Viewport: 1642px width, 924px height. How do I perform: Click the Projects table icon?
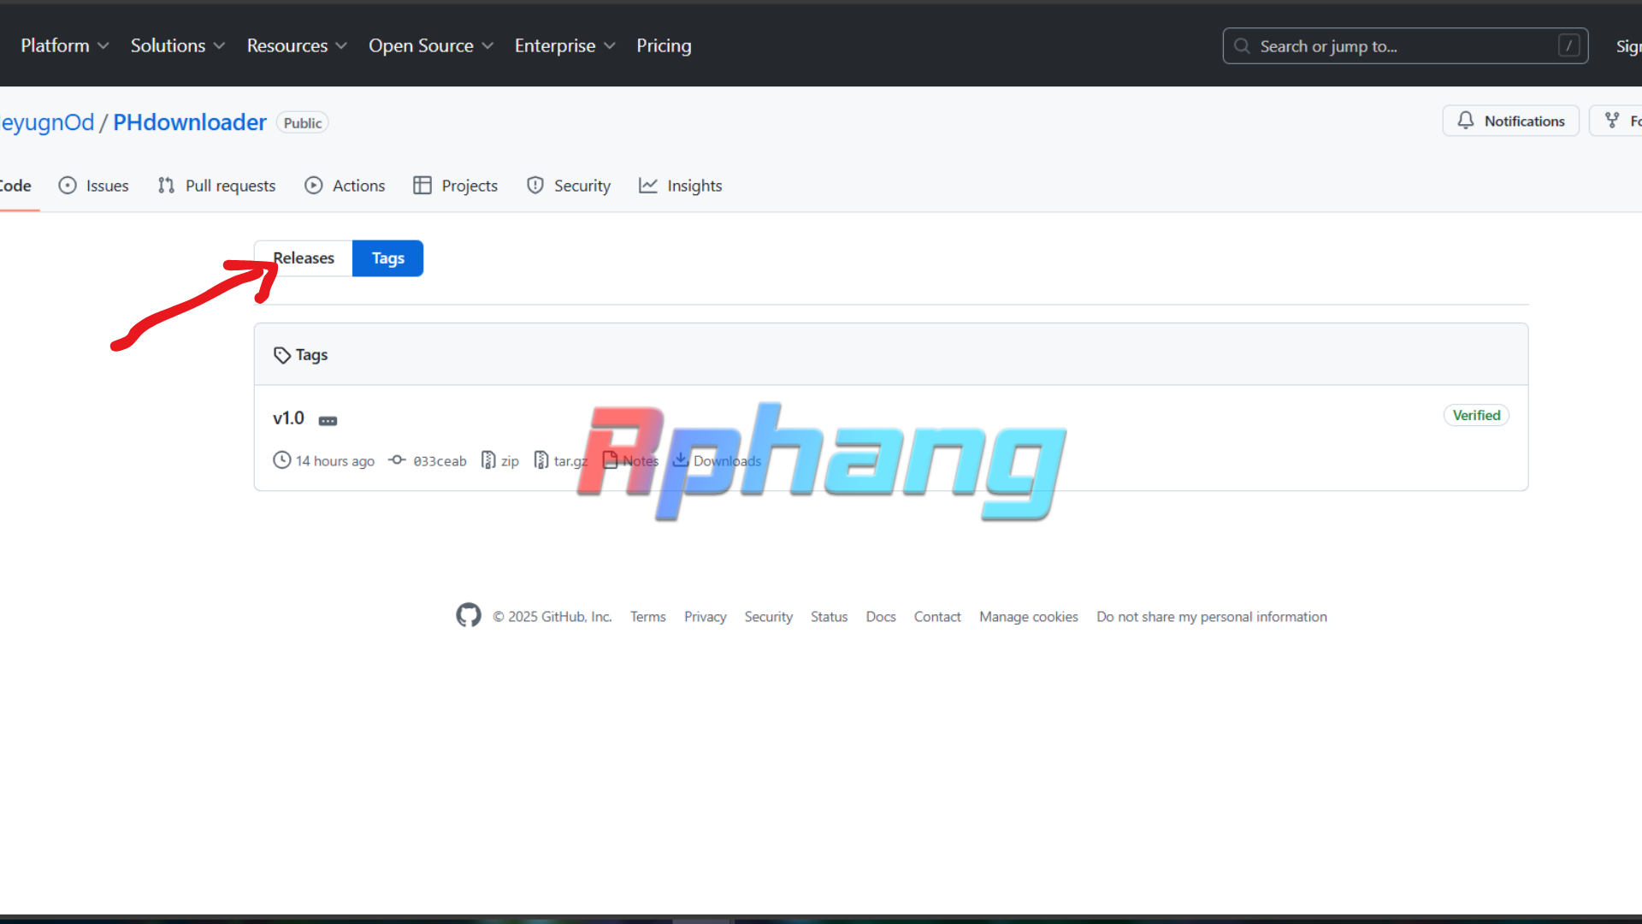tap(422, 186)
